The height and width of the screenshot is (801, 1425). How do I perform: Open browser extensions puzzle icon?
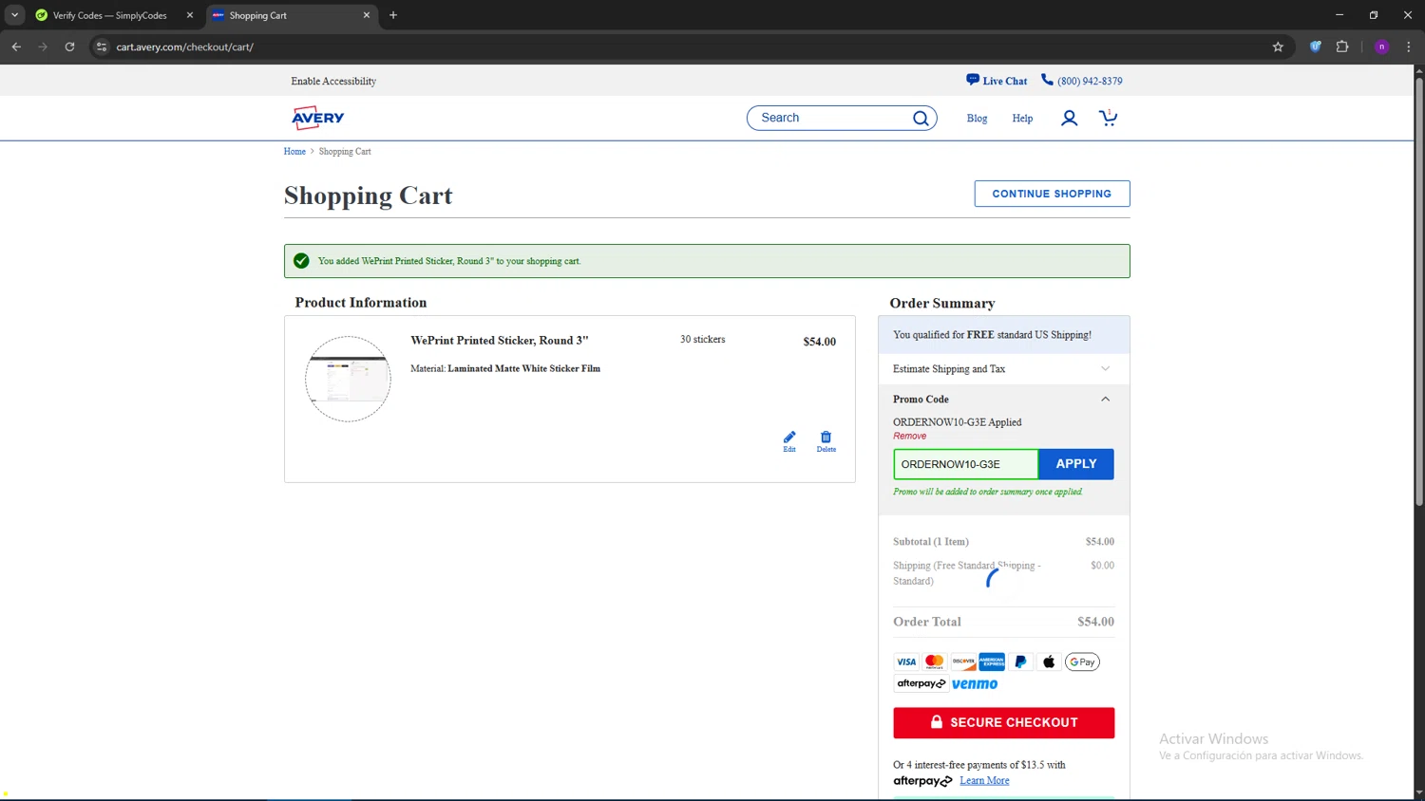click(x=1342, y=47)
